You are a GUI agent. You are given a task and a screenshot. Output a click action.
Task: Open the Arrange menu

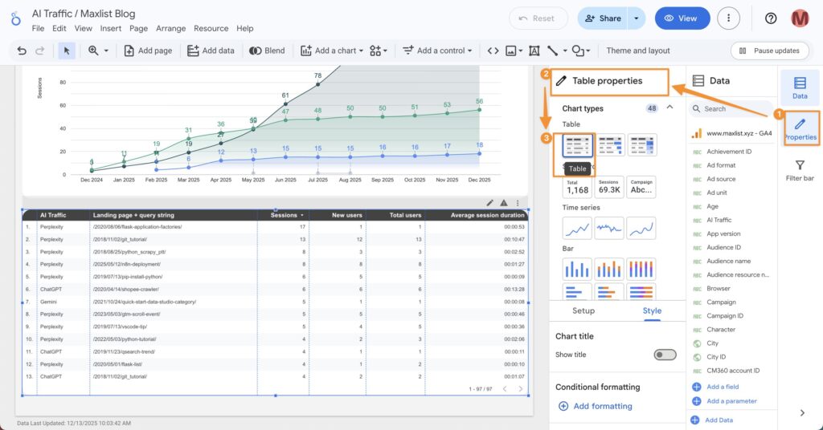pyautogui.click(x=170, y=28)
